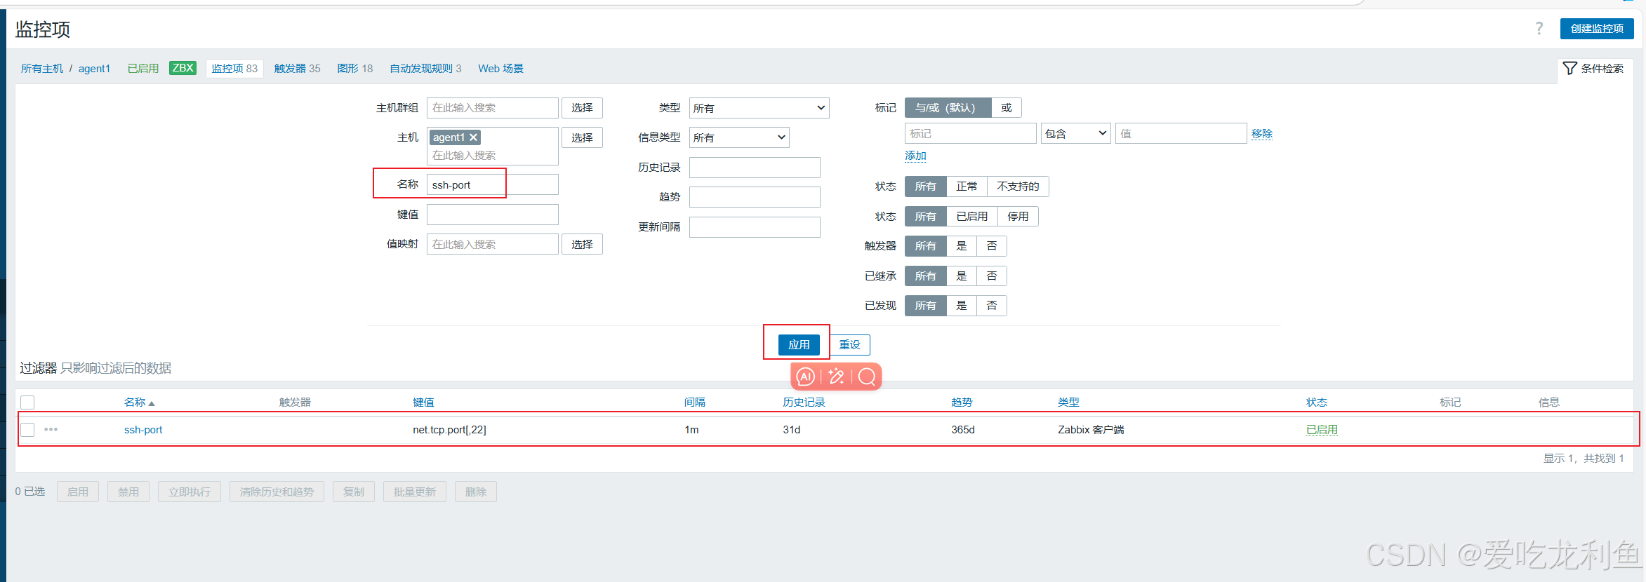This screenshot has width=1646, height=582.
Task: Focus the 趋势 input field
Action: click(755, 197)
